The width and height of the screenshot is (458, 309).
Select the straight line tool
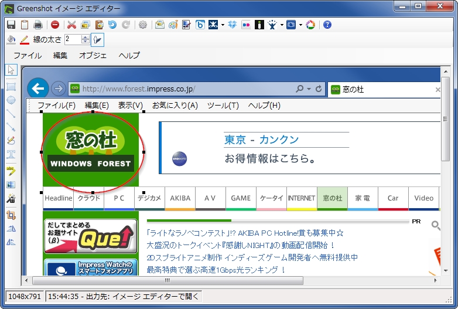[11, 113]
